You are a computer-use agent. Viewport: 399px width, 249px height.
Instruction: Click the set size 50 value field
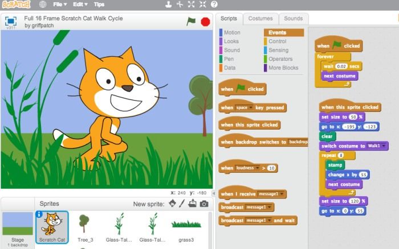(353, 117)
